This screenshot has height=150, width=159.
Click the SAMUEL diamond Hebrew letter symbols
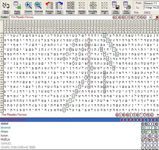click(x=150, y=144)
